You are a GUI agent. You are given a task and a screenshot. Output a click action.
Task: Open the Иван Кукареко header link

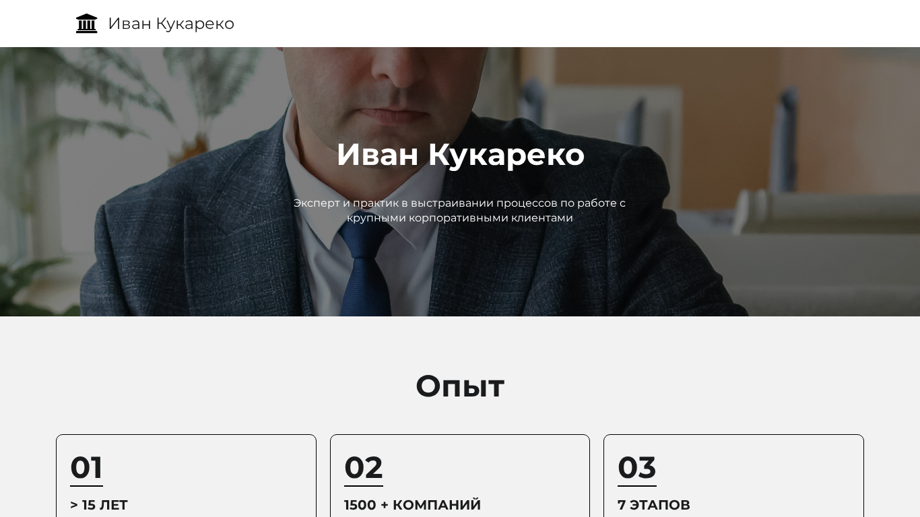tap(171, 24)
